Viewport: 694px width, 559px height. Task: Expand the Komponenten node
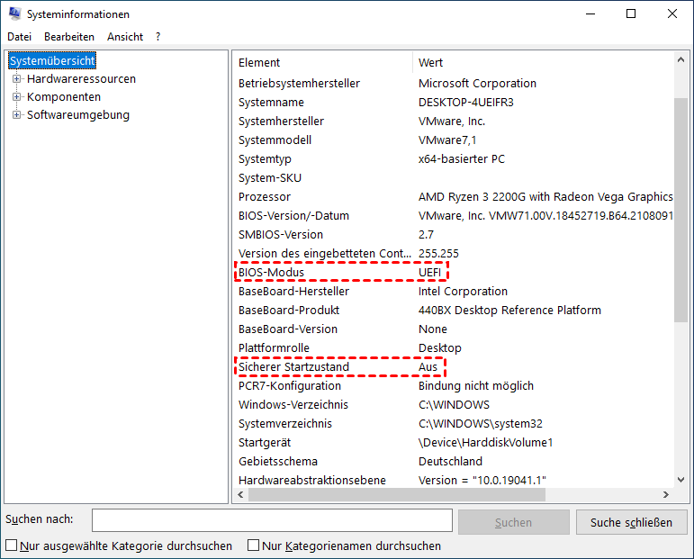[16, 97]
